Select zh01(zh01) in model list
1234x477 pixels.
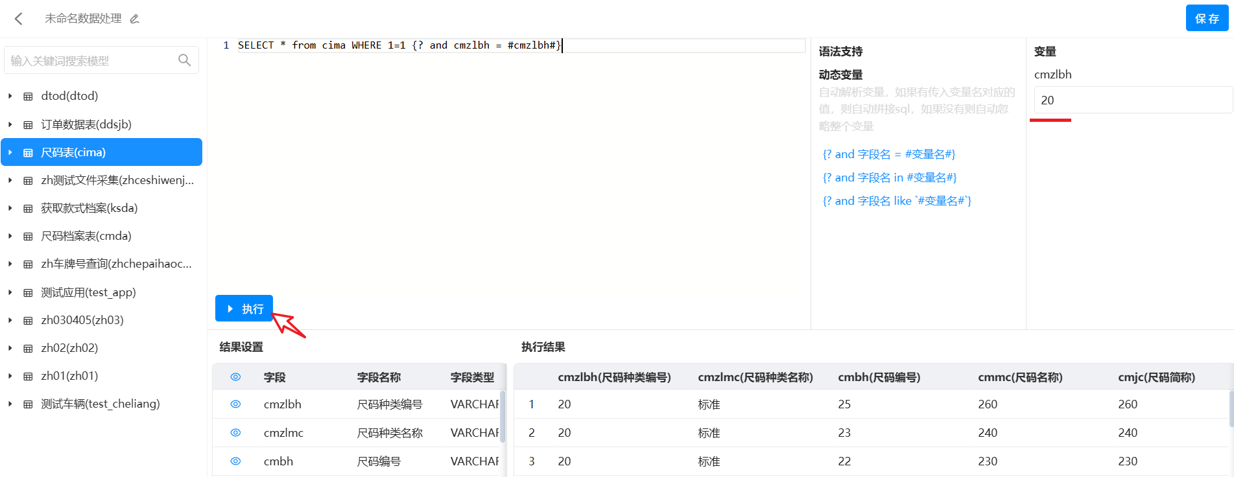click(x=69, y=376)
